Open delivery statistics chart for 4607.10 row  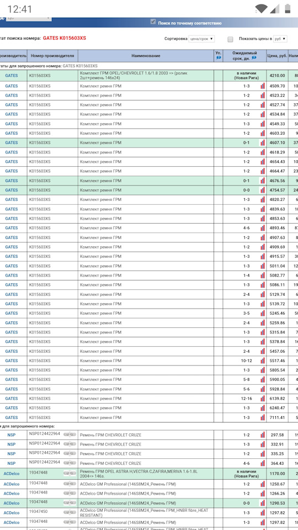pyautogui.click(x=263, y=142)
